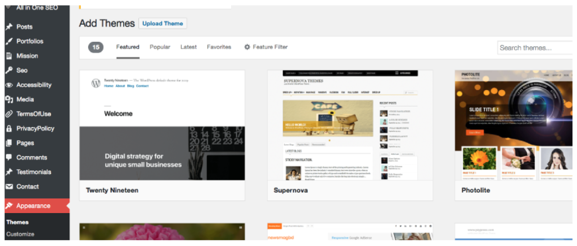The width and height of the screenshot is (577, 246).
Task: Click the paperclip icon beside TermsOfUse
Action: [x=9, y=114]
